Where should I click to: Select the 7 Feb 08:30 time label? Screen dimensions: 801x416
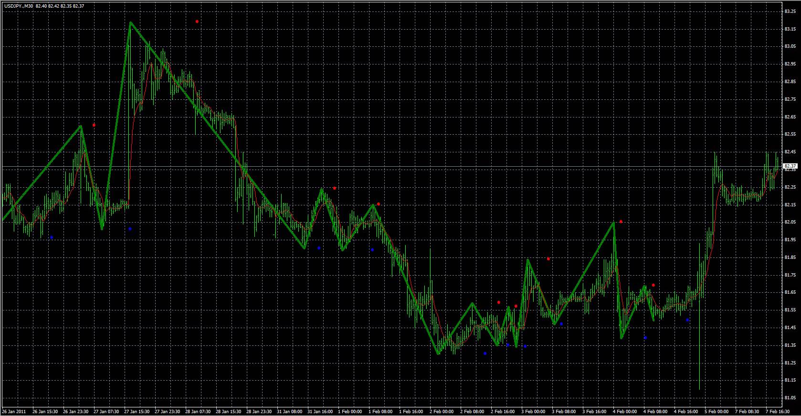(x=748, y=411)
